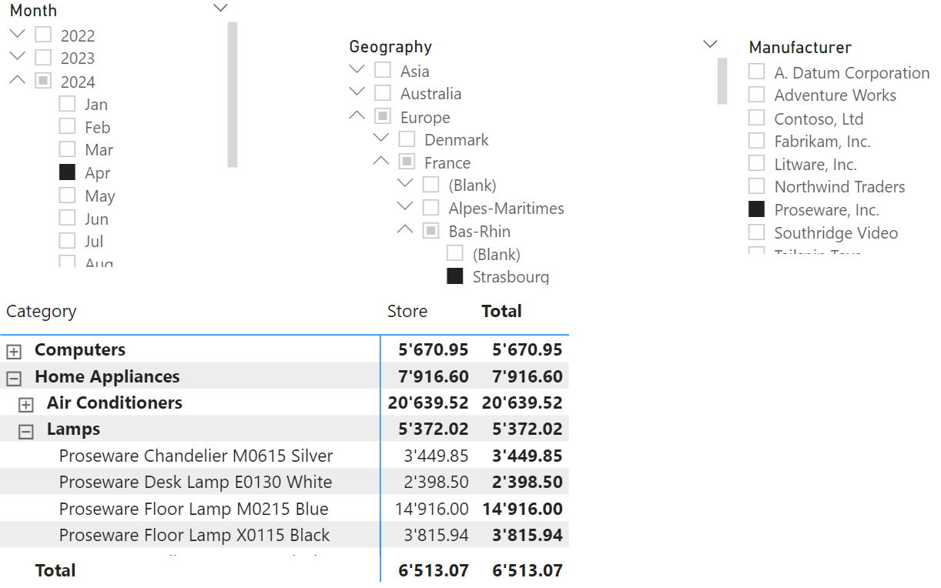Click the Manufacturer slicer scrollbar thumb
Screen dimensions: 941x588
click(722, 81)
